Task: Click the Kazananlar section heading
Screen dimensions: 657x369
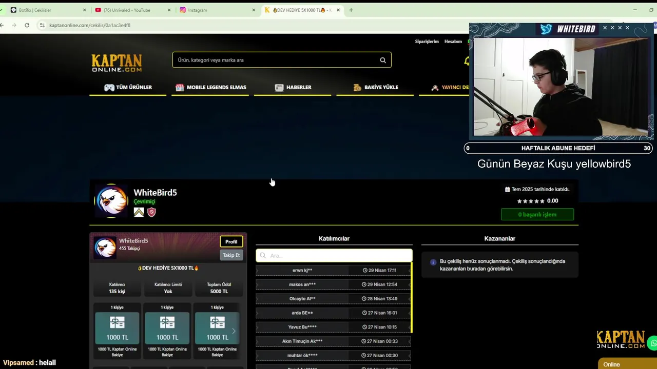Action: 500,238
